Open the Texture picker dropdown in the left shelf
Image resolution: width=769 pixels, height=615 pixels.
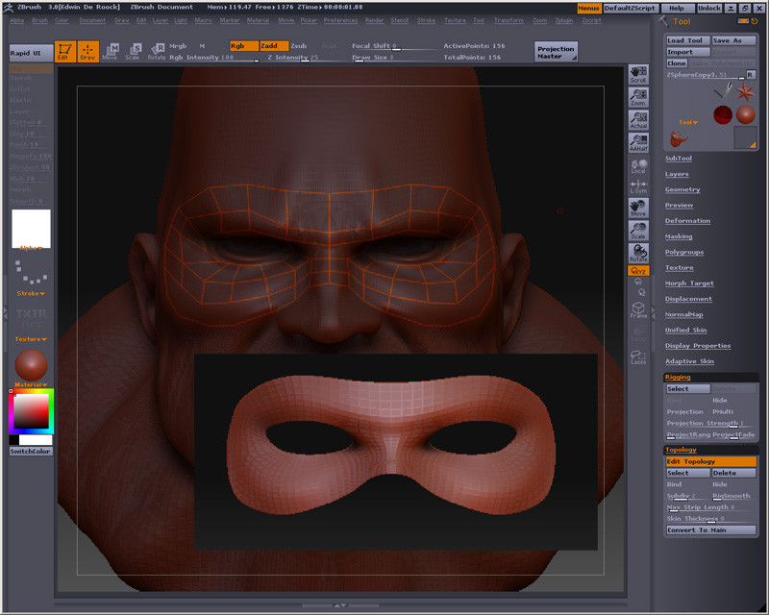tap(31, 339)
